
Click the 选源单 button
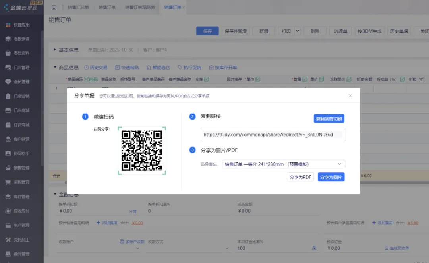(340, 31)
